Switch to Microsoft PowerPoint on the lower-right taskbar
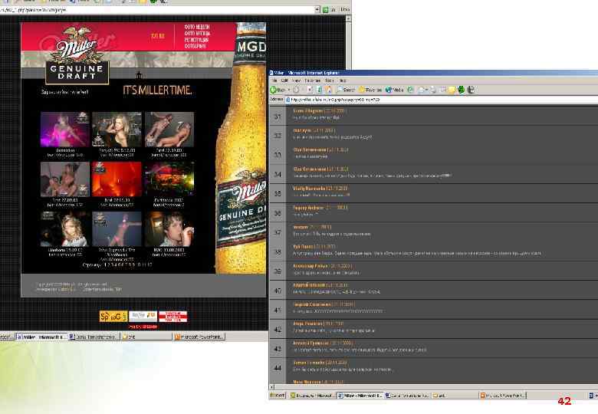This screenshot has width=598, height=414. (x=502, y=396)
